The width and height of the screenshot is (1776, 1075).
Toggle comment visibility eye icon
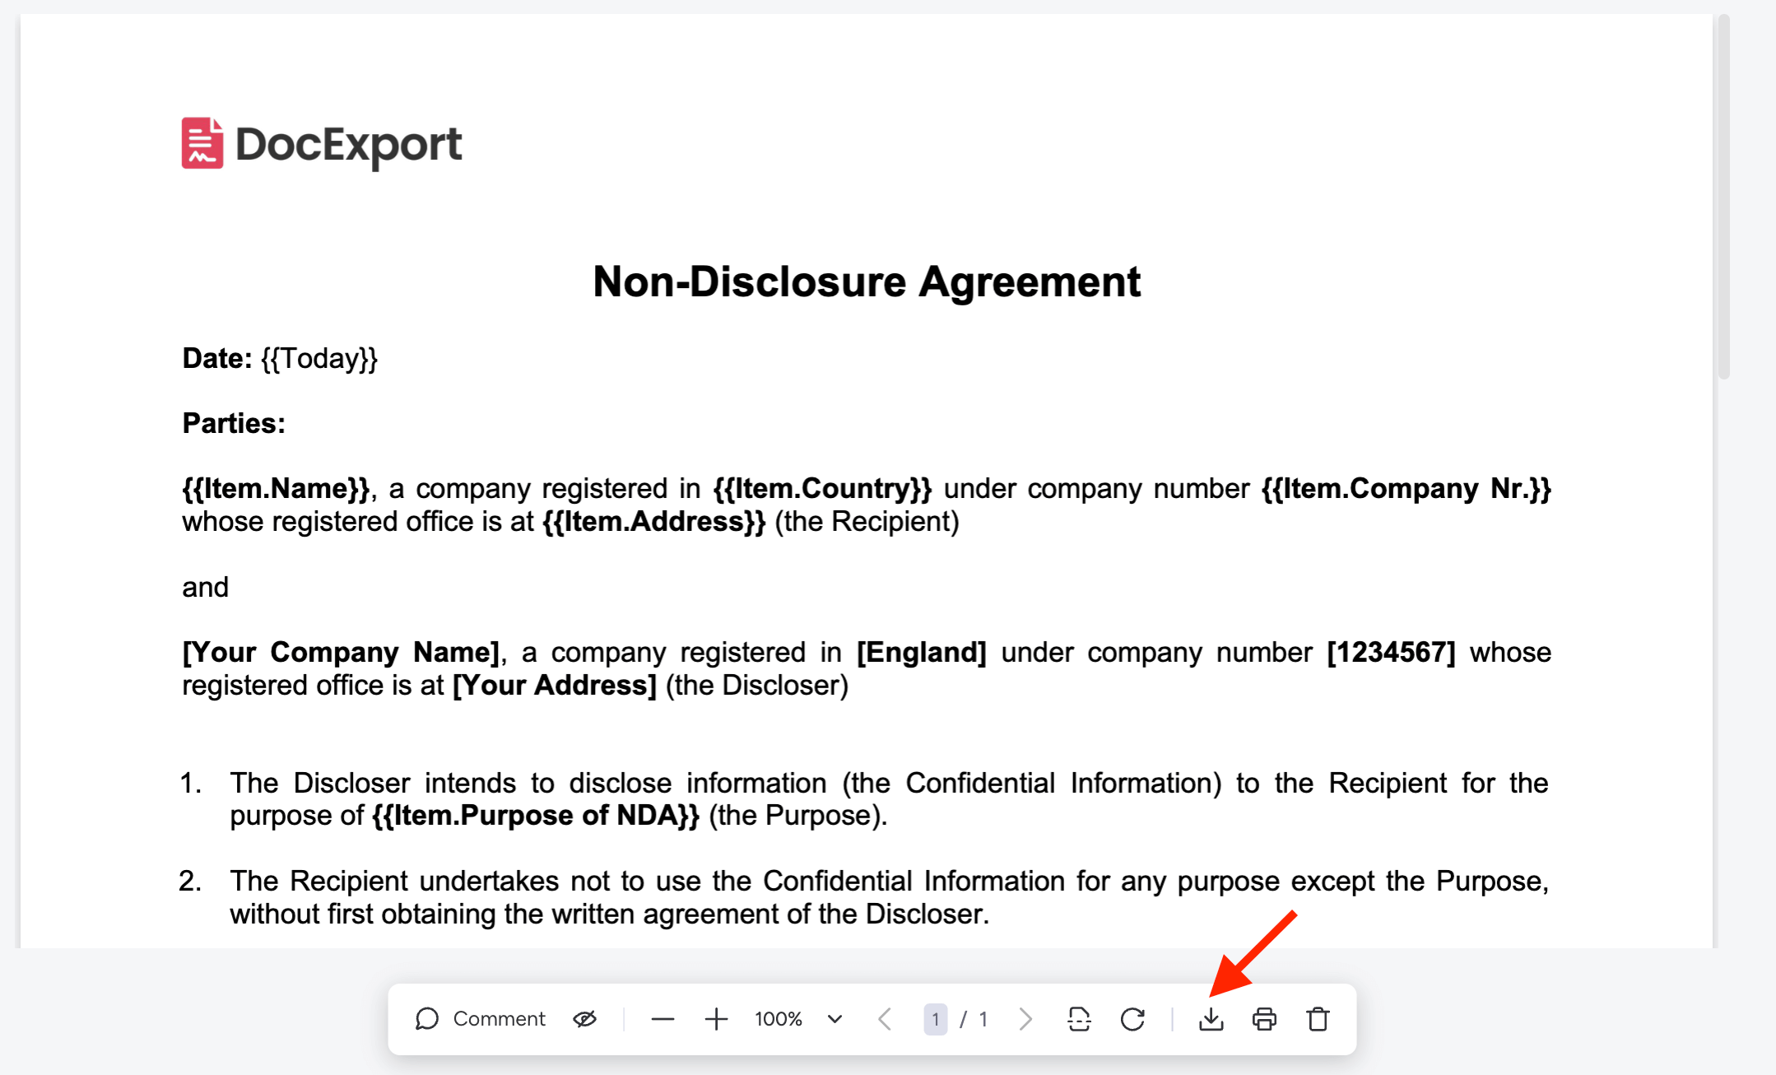(585, 1019)
